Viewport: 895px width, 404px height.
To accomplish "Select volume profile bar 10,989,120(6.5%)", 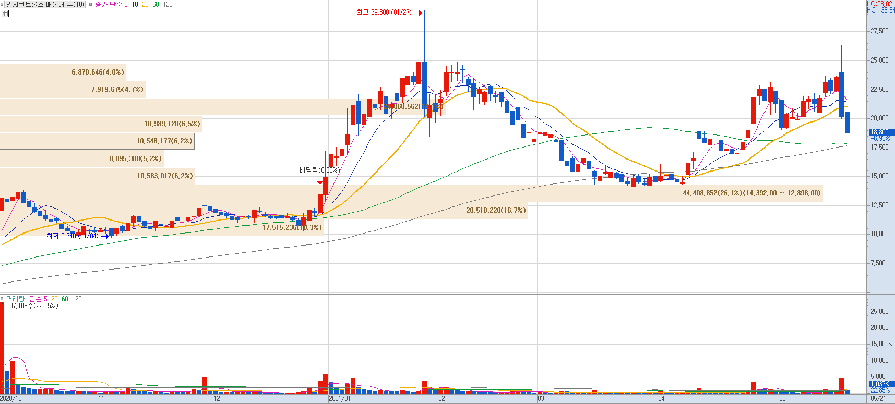I will point(101,124).
